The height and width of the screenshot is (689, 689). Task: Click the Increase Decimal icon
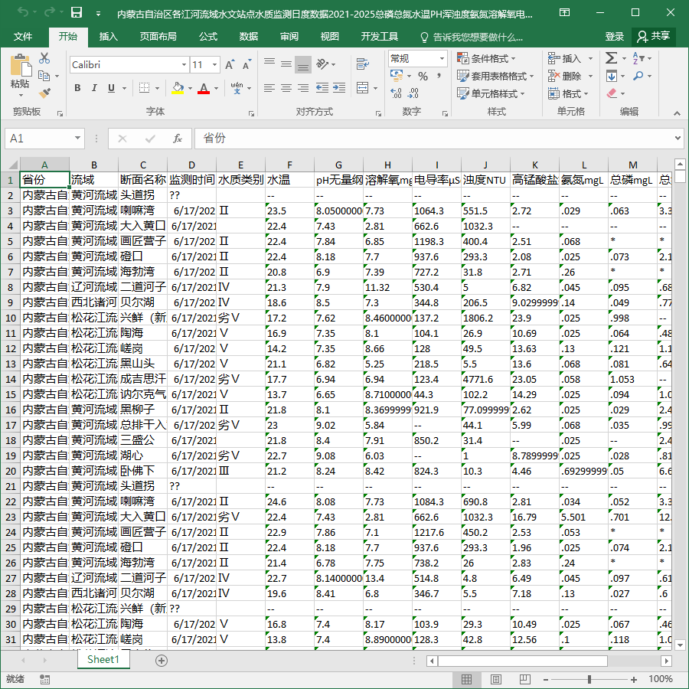tap(396, 93)
